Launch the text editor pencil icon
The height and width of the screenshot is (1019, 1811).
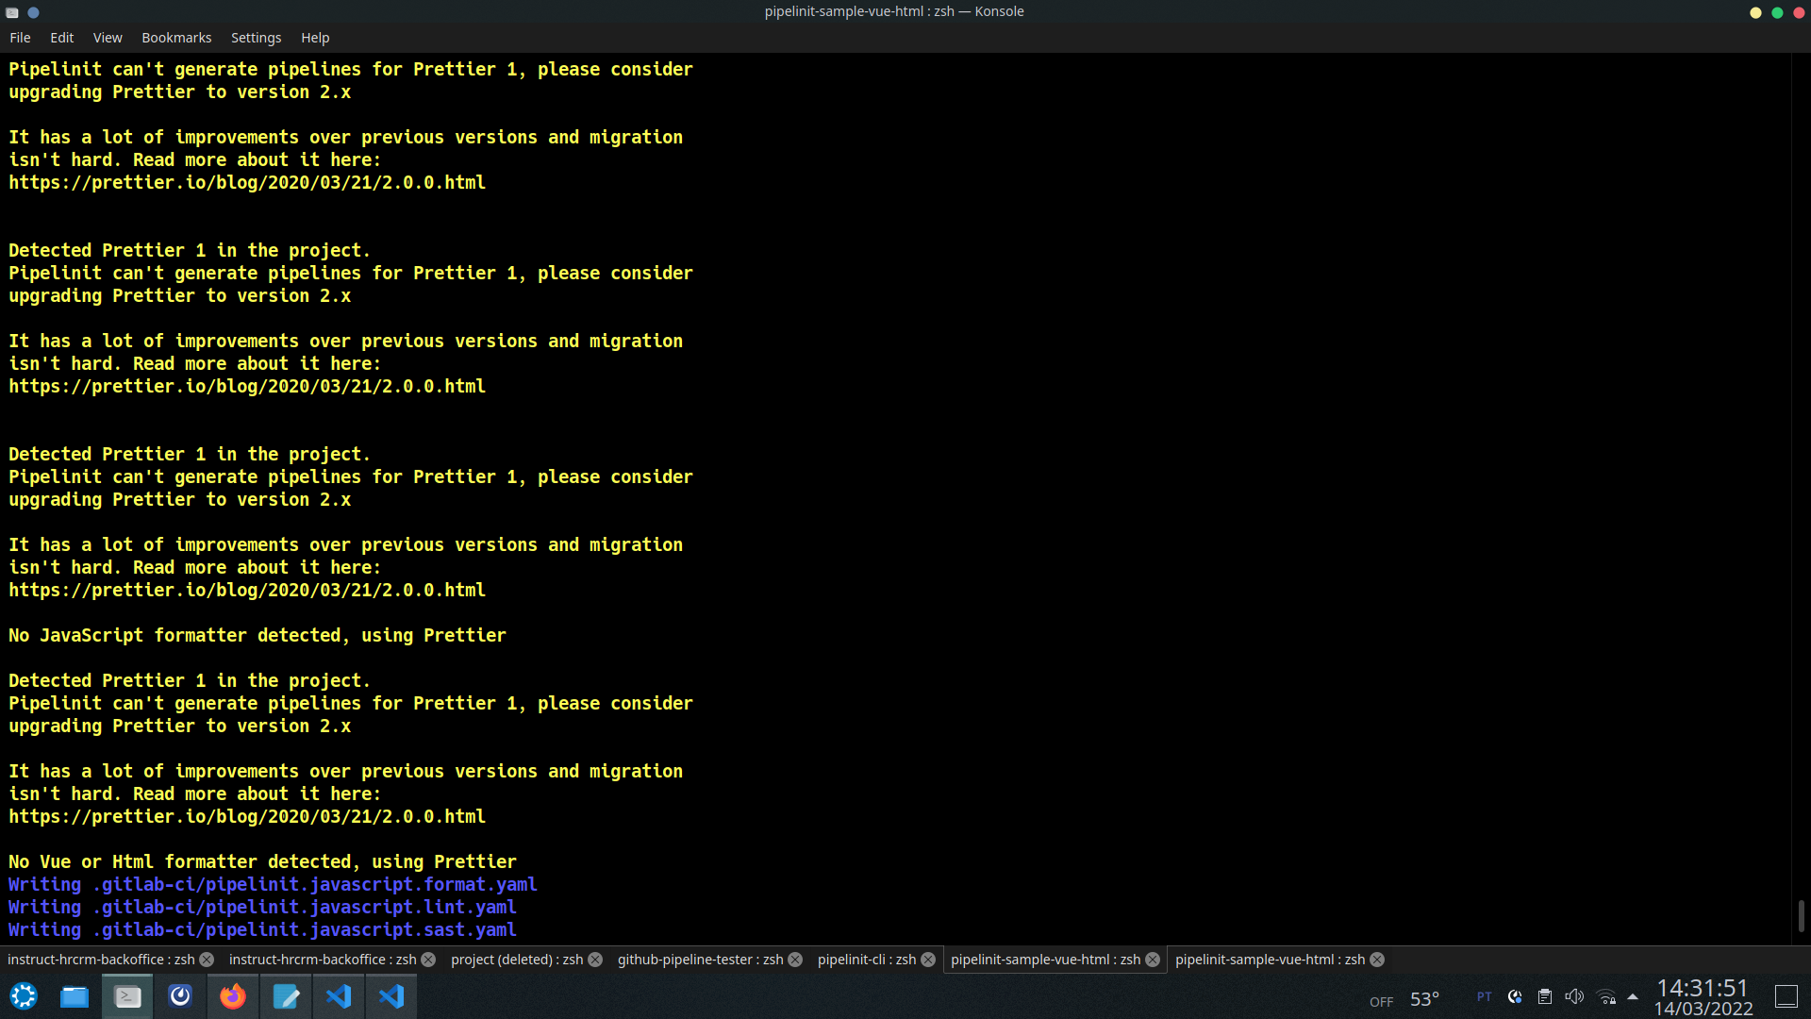[286, 996]
